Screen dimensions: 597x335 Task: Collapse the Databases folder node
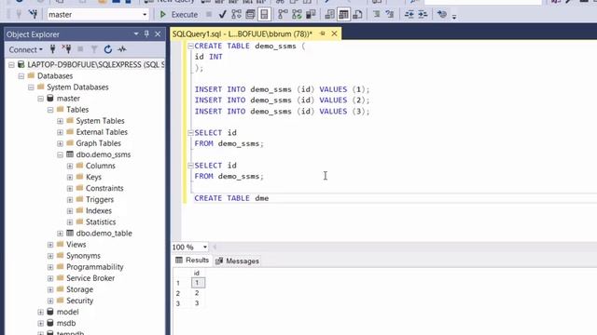(21, 76)
